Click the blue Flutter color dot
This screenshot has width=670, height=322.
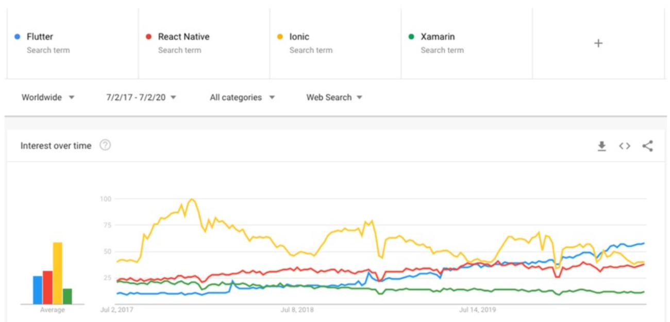[x=18, y=37]
